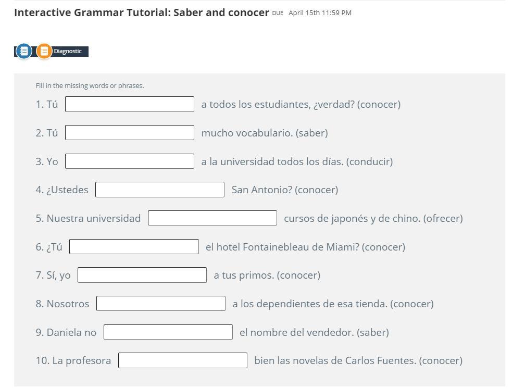Screen dimensions: 513x388
Task: Click the 'a tus primos. (conocer)' text
Action: pos(267,275)
